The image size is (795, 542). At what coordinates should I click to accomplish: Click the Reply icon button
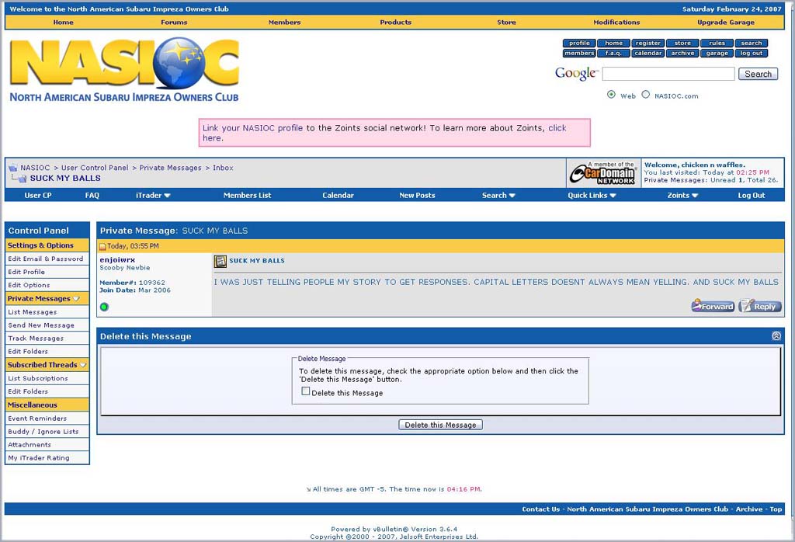click(760, 306)
